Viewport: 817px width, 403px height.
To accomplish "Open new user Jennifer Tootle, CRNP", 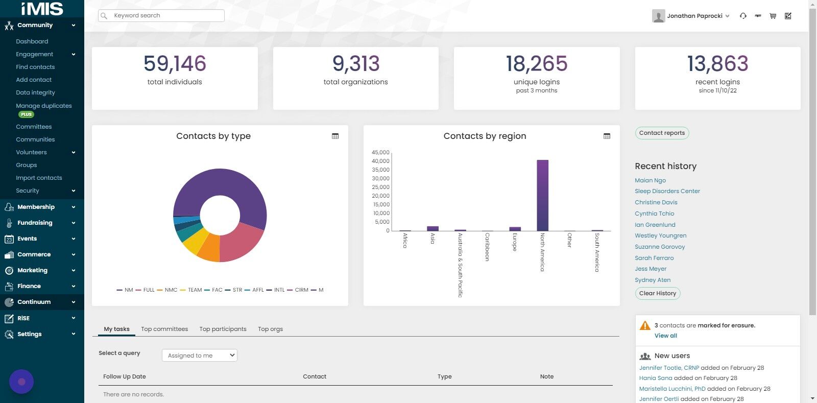I will [x=669, y=368].
